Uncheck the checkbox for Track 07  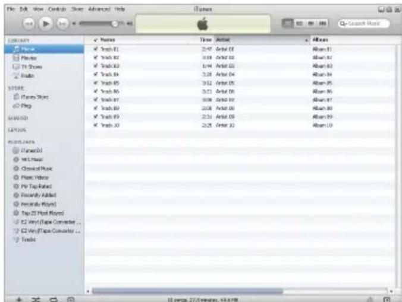[96, 100]
